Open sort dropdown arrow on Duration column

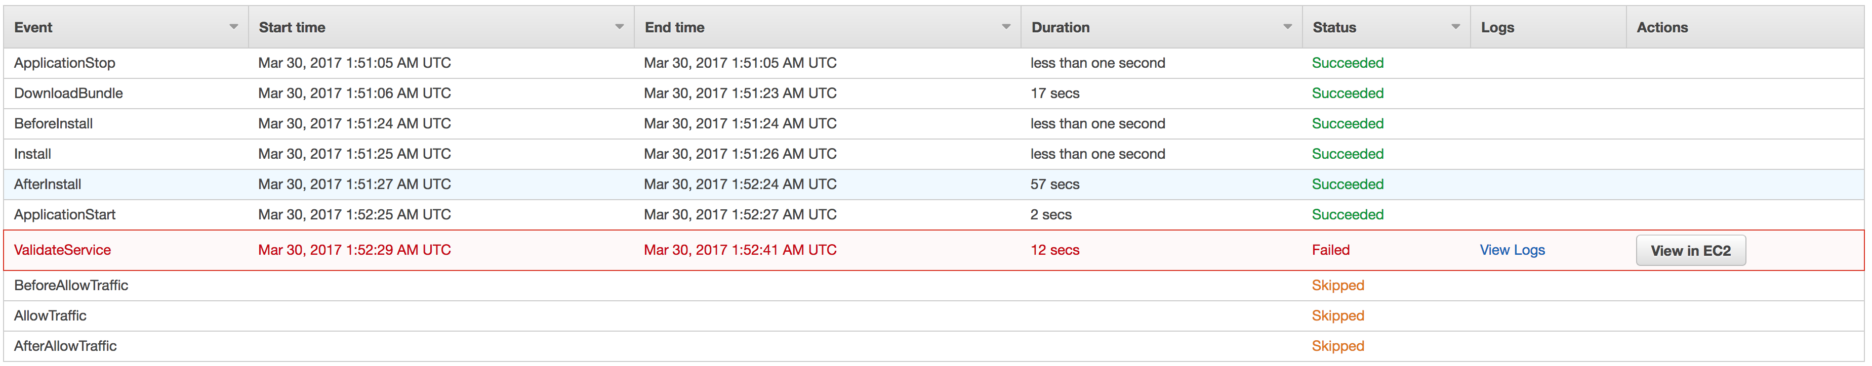click(x=1287, y=27)
